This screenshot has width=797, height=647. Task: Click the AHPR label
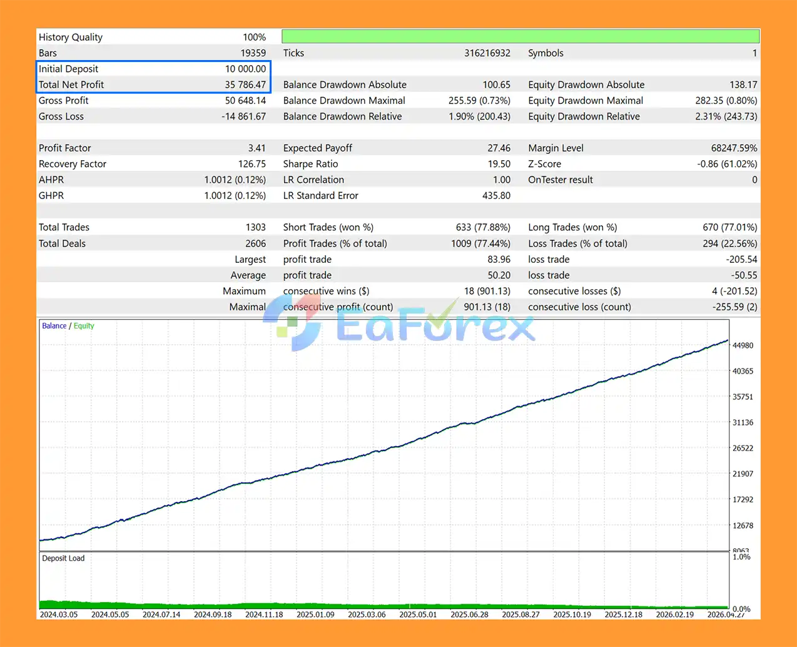pyautogui.click(x=51, y=180)
